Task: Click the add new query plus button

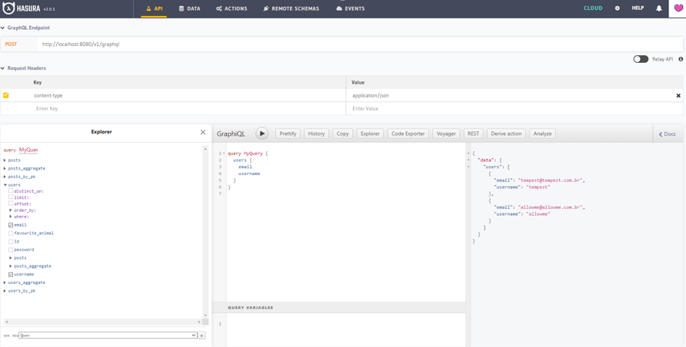Action: click(x=201, y=335)
